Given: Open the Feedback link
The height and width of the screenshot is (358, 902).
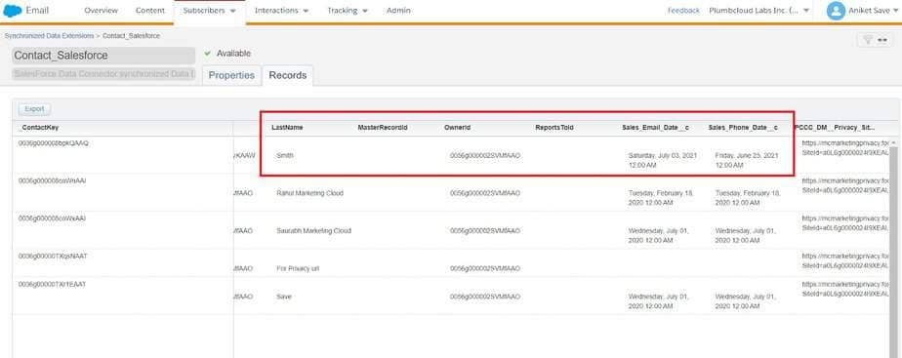Looking at the screenshot, I should (x=683, y=11).
